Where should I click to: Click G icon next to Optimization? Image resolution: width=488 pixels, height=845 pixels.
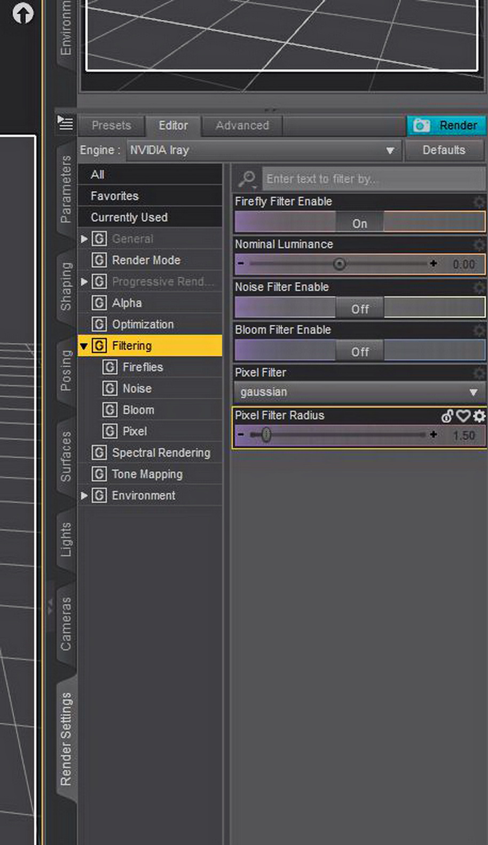point(99,324)
